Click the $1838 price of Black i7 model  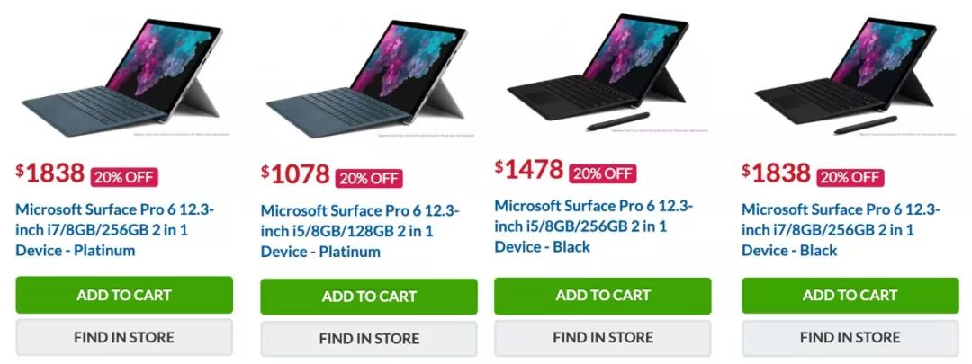[776, 173]
